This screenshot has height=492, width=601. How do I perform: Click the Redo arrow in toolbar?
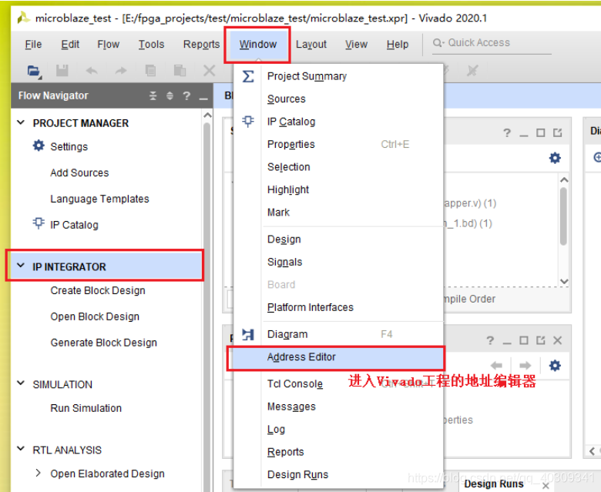[121, 71]
